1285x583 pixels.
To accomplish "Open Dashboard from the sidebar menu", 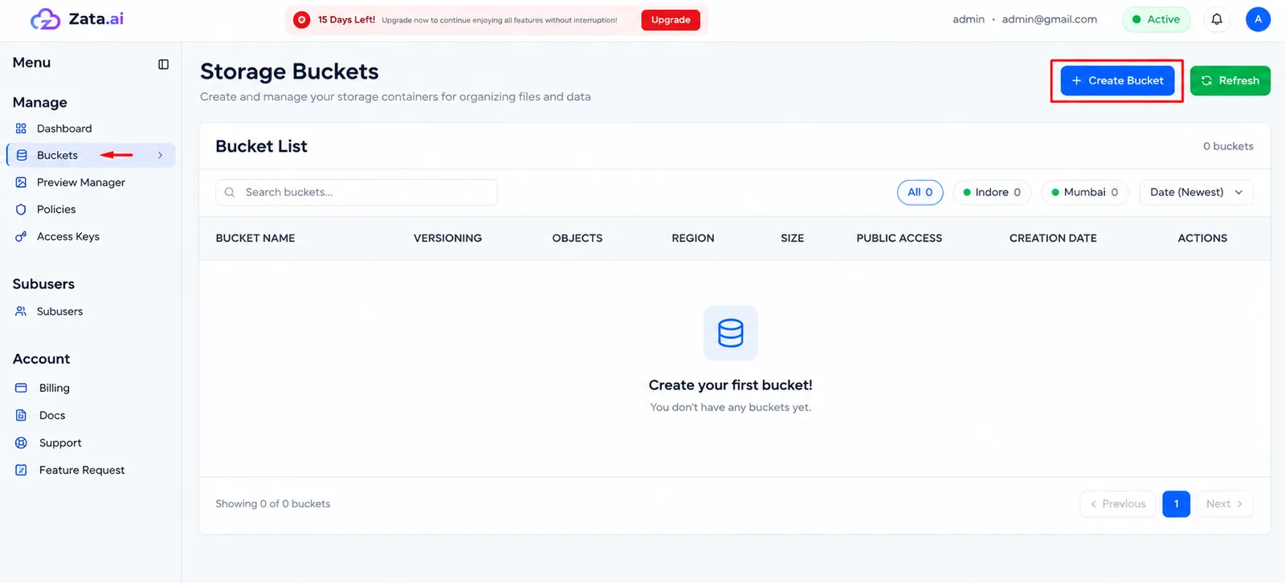I will 64,128.
